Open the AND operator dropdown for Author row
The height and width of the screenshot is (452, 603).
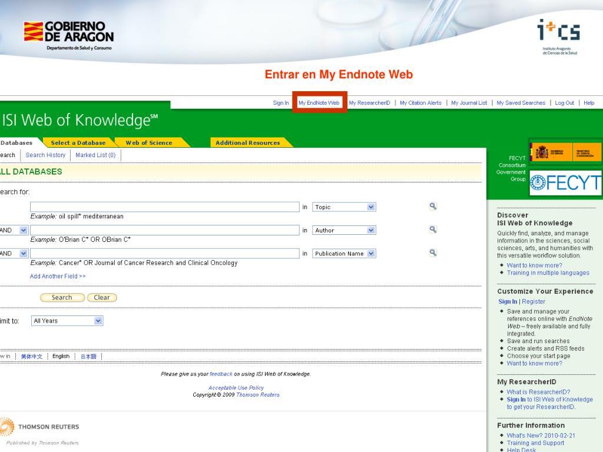click(x=14, y=230)
